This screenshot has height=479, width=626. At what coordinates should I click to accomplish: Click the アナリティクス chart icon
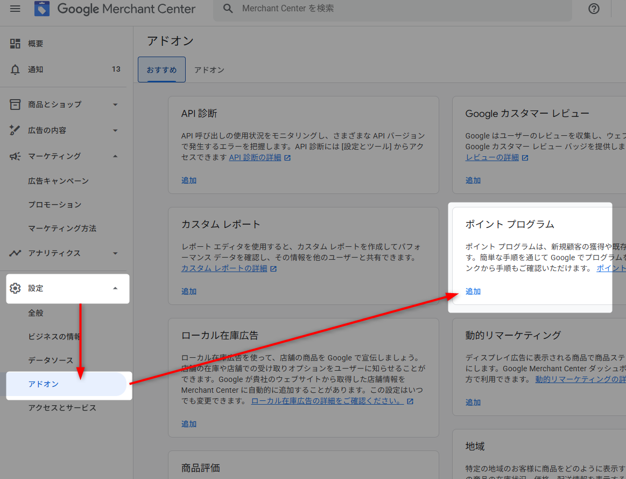(x=15, y=253)
